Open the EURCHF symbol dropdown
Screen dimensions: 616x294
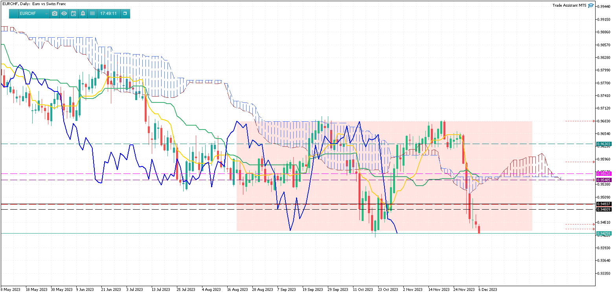click(x=34, y=13)
